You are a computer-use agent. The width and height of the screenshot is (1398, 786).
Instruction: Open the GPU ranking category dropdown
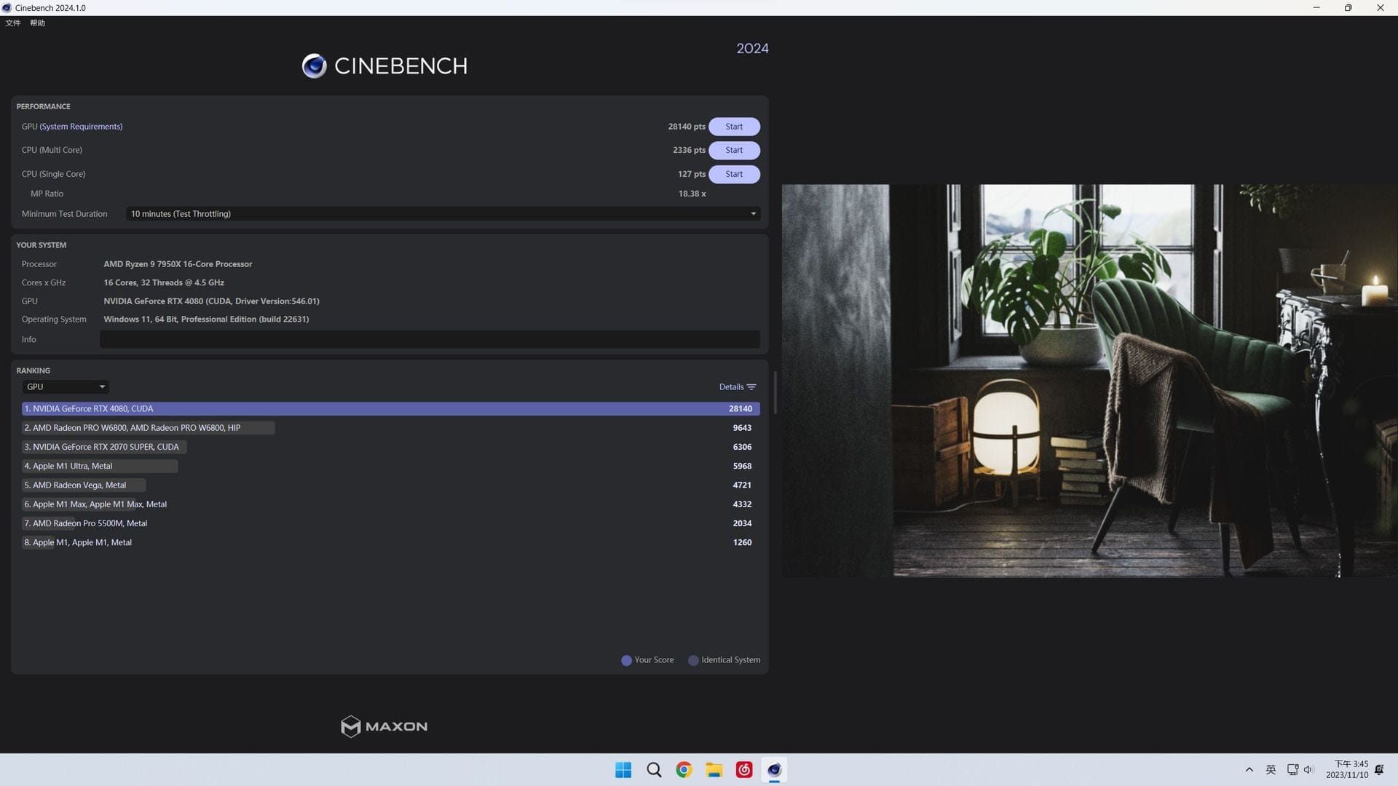66,387
